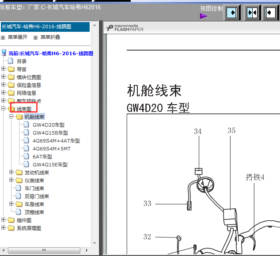The height and width of the screenshot is (256, 280).
Task: Click the page icon for GW4G15E车型
Action: 26,164
